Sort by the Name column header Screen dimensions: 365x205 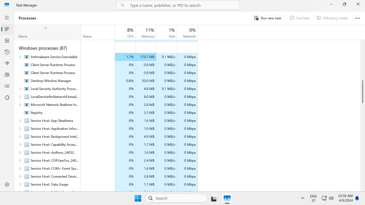[47, 32]
